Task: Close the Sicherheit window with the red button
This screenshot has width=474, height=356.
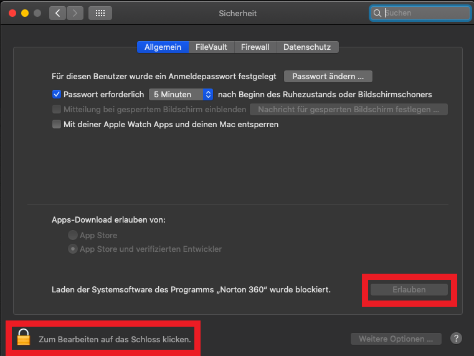Action: tap(12, 13)
